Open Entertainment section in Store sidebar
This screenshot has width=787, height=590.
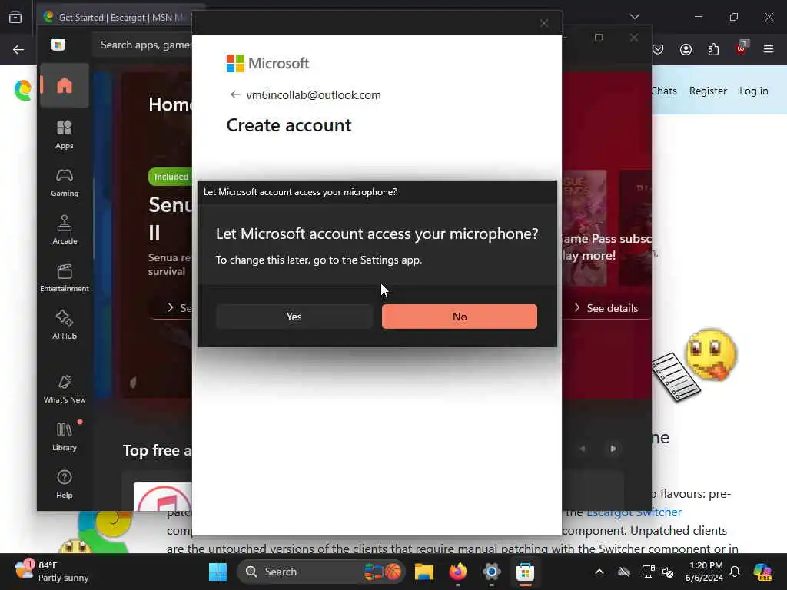click(x=65, y=277)
